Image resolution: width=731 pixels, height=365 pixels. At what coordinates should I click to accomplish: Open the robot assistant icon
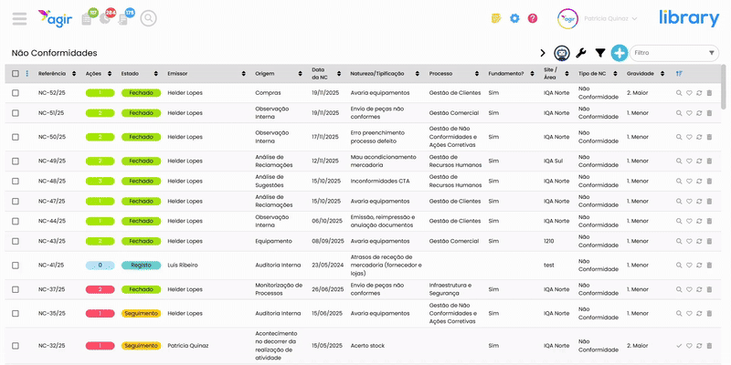click(562, 53)
